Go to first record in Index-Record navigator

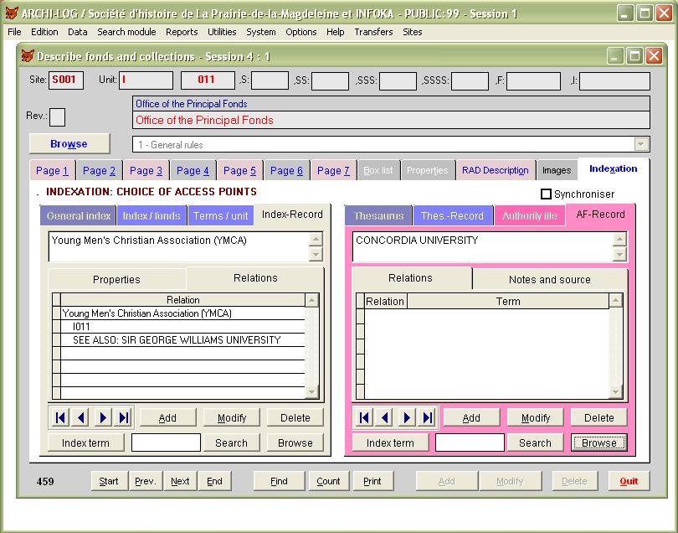pyautogui.click(x=59, y=417)
